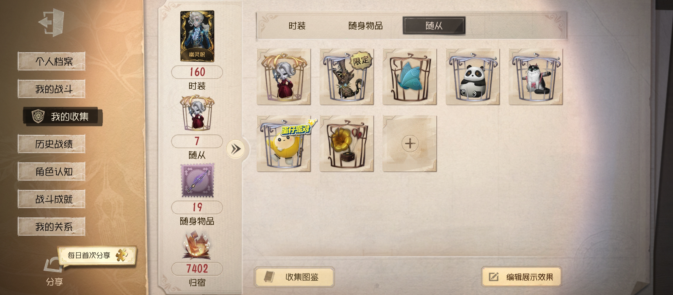Open the 幽灵帆 costume card
This screenshot has height=295, width=673.
(197, 36)
